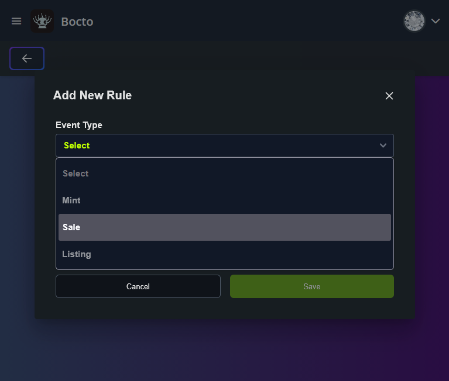
Task: Click the Event Type field label
Action: (x=79, y=125)
